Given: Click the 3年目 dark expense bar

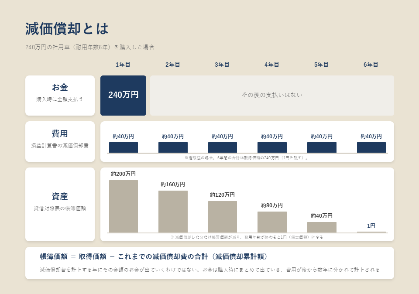Looking at the screenshot, I should tap(223, 147).
